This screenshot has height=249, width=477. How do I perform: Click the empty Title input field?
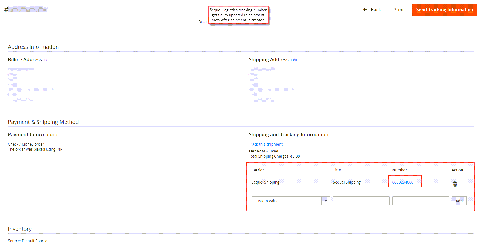click(x=361, y=201)
